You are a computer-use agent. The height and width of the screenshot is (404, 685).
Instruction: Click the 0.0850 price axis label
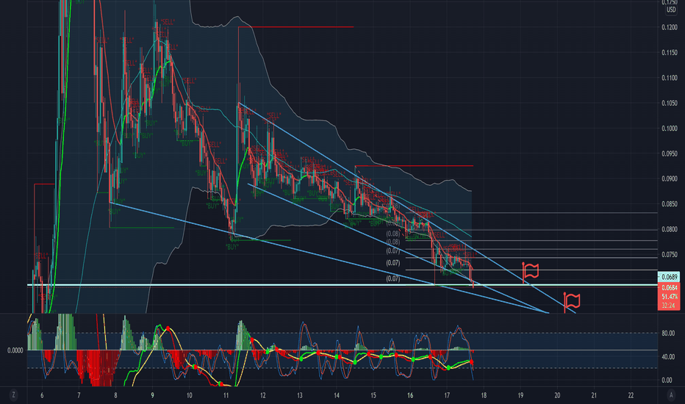click(670, 204)
